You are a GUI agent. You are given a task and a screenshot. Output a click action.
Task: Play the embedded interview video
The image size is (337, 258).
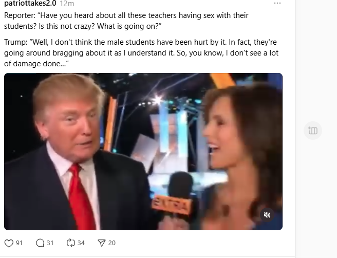143,152
